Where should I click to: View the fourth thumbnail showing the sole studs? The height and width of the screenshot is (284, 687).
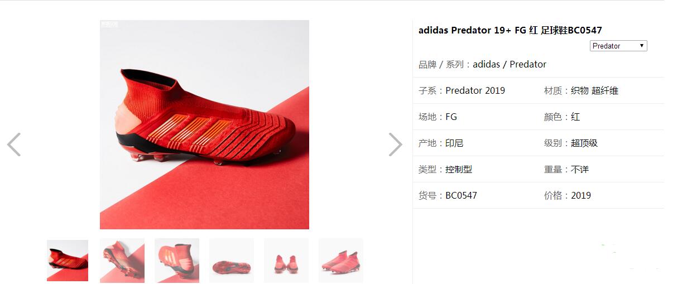232,261
